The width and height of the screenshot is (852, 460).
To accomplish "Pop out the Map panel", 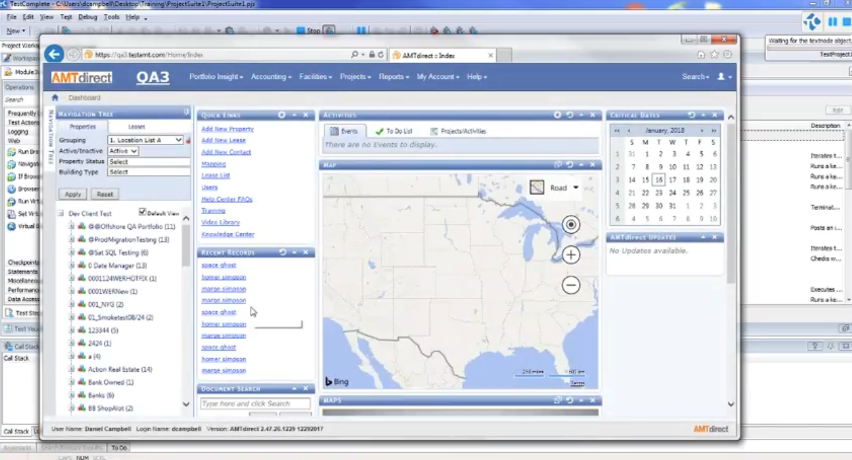I will [x=558, y=164].
